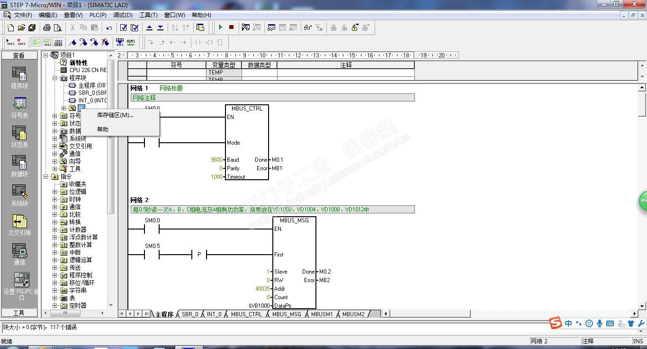Click the 查看 bar header button
Viewport: 647px width, 349px height.
19,55
